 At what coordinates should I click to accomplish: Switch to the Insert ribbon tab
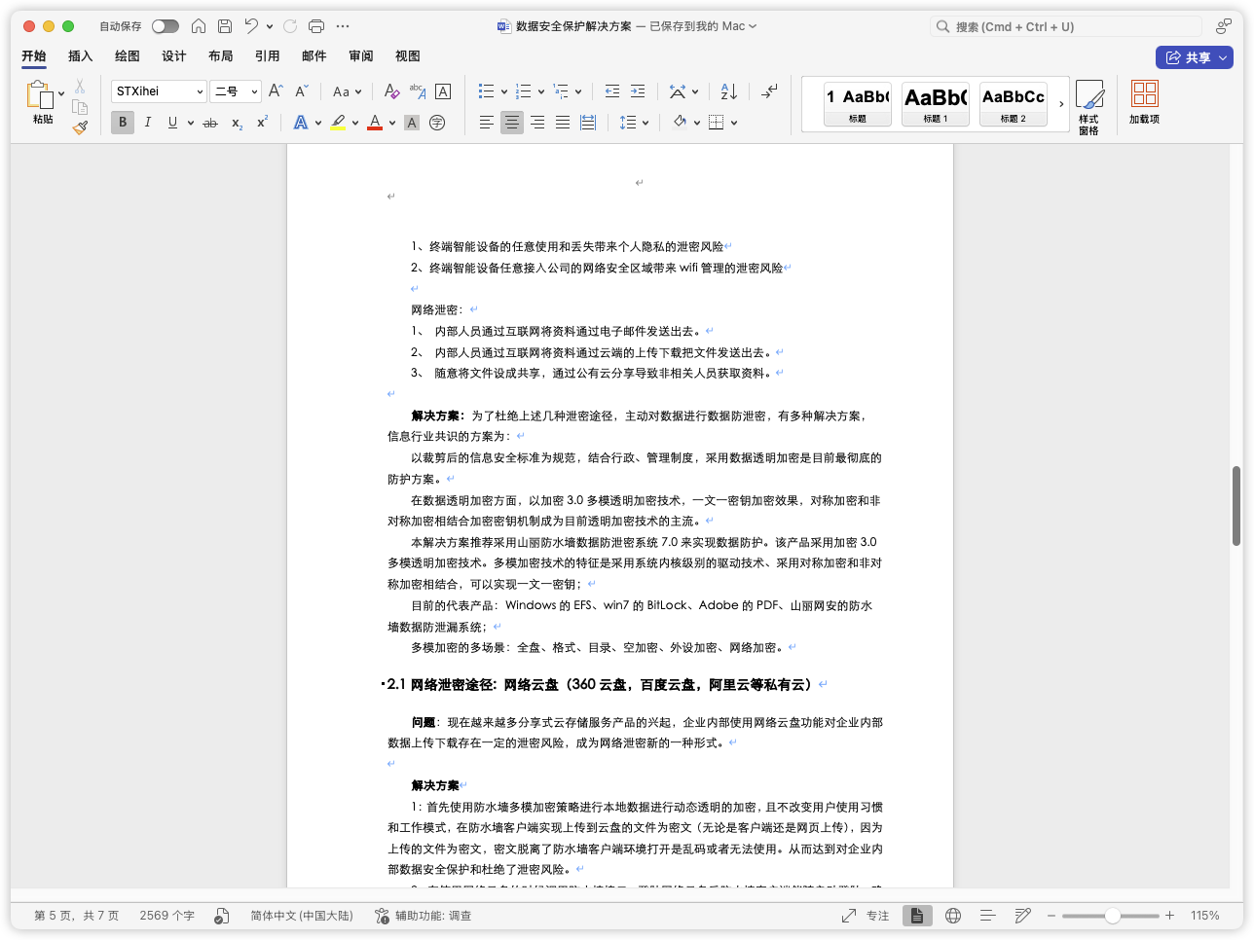click(x=80, y=56)
